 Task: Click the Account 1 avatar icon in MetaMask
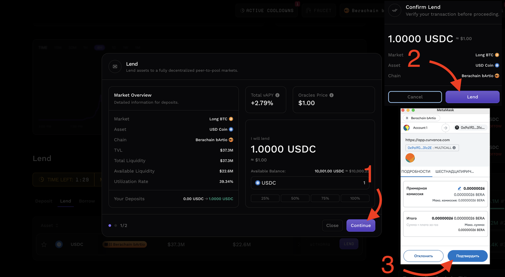tap(406, 128)
